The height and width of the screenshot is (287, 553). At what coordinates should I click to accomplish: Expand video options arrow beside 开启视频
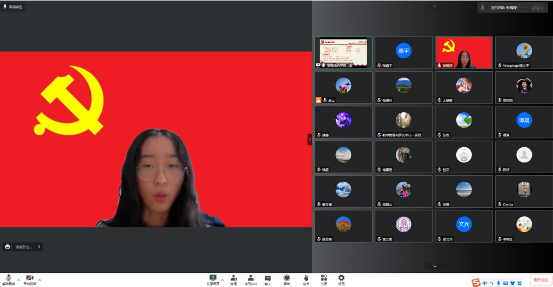pos(39,280)
